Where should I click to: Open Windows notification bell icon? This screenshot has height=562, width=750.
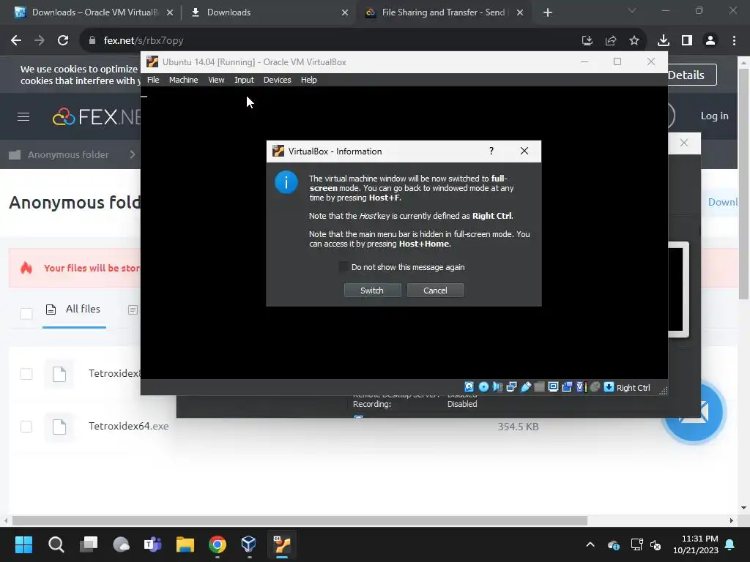coord(730,544)
